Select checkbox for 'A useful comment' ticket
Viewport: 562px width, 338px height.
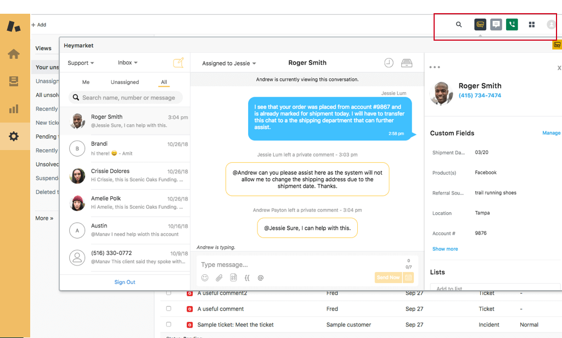point(168,309)
